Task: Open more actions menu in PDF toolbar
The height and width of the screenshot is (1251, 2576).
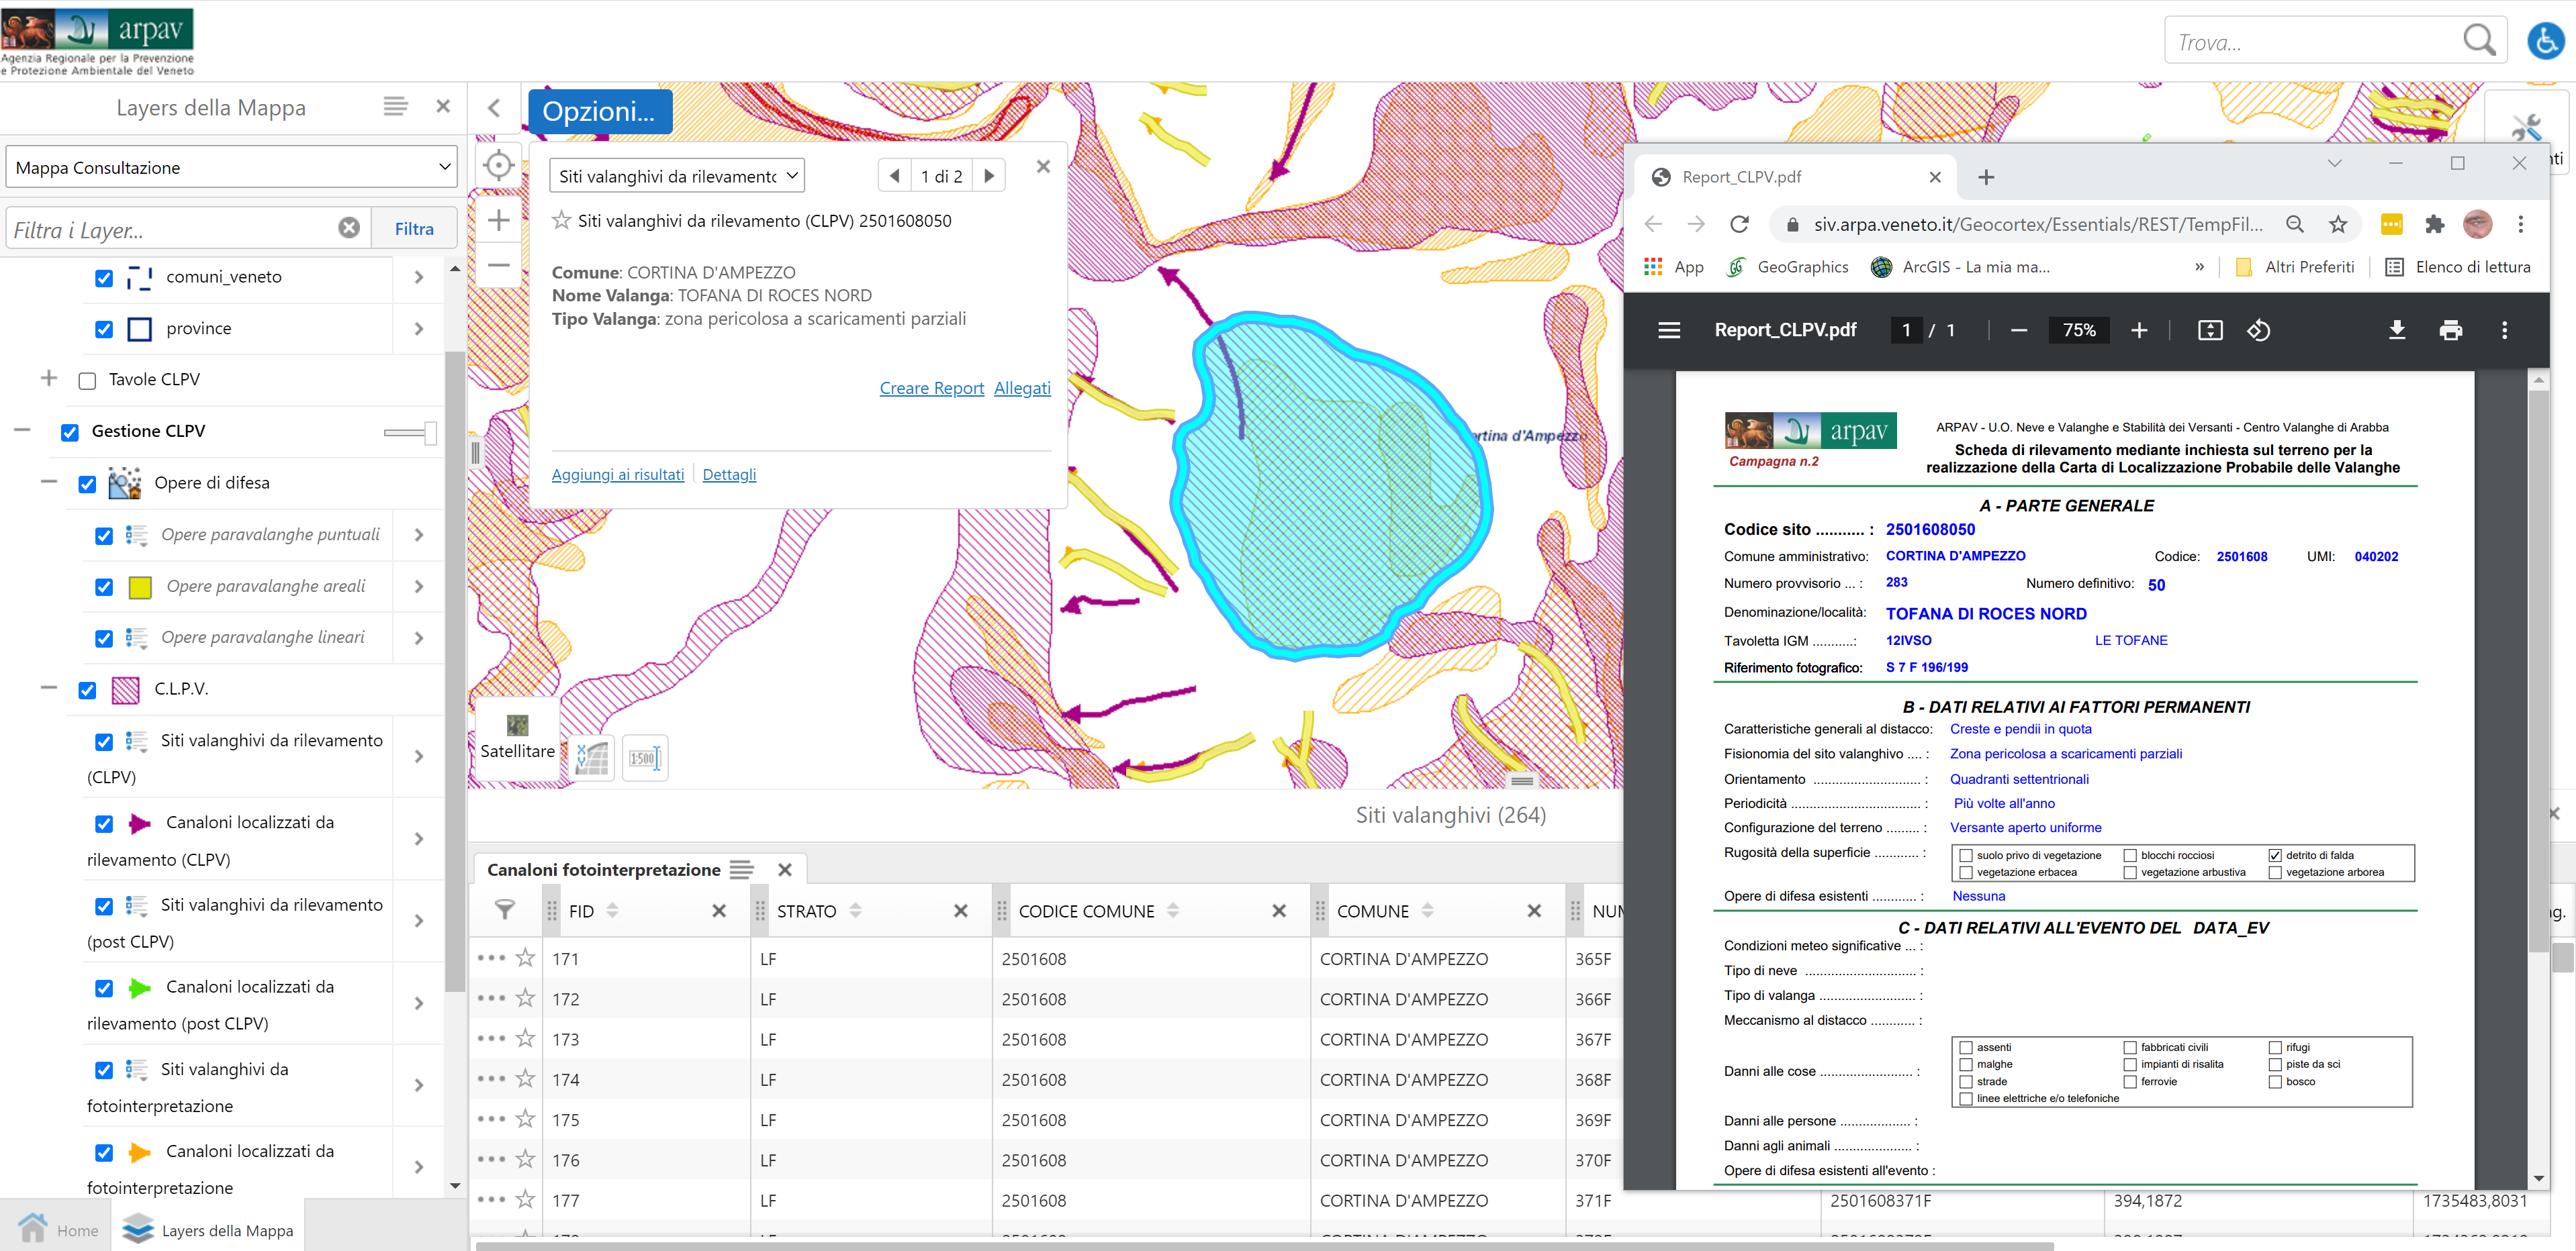Action: [2504, 330]
